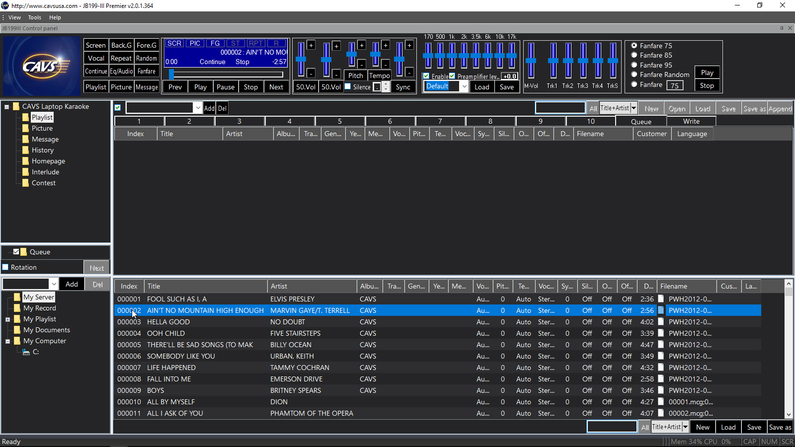The height and width of the screenshot is (447, 795).
Task: Open the combo box next to playlist Add
Action: coord(198,108)
